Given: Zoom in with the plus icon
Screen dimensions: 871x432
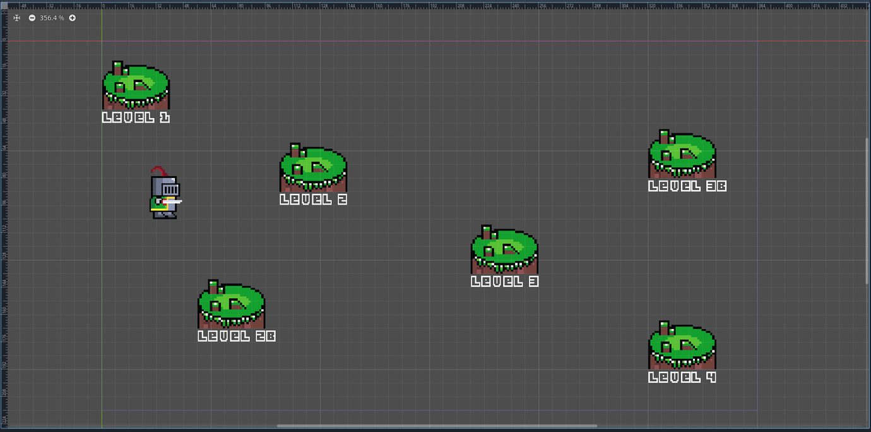Looking at the screenshot, I should click(73, 18).
